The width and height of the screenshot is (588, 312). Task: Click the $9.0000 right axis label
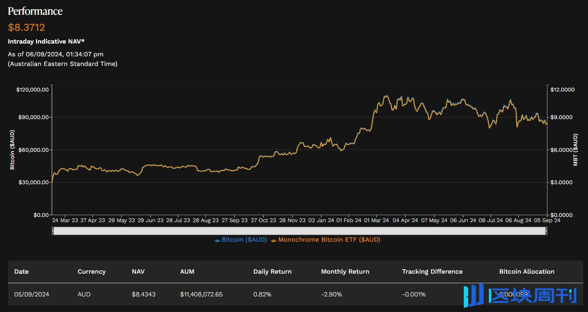point(562,117)
